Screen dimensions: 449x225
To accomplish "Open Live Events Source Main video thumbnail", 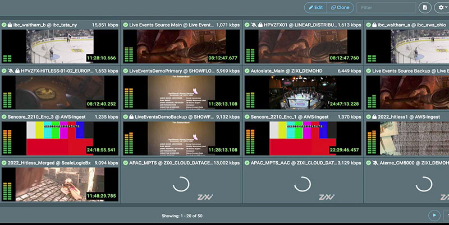I will coord(181,46).
